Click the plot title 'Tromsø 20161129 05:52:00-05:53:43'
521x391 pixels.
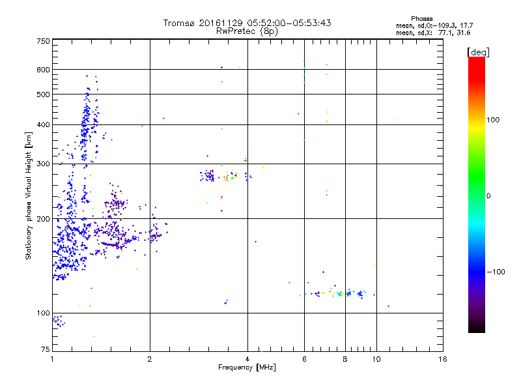pyautogui.click(x=247, y=23)
